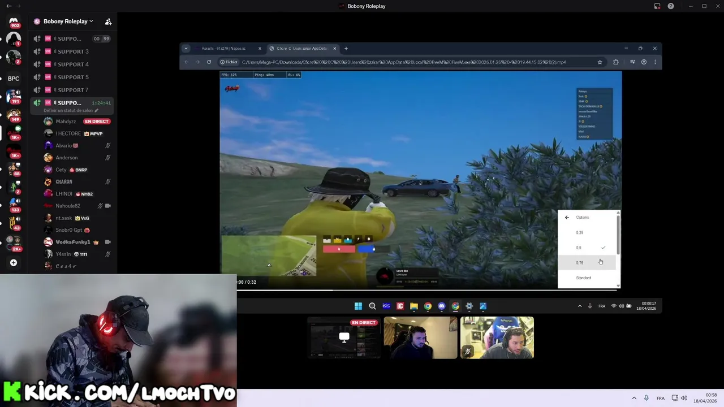Open the middle webcam participant tile
The height and width of the screenshot is (407, 724).
pos(420,337)
